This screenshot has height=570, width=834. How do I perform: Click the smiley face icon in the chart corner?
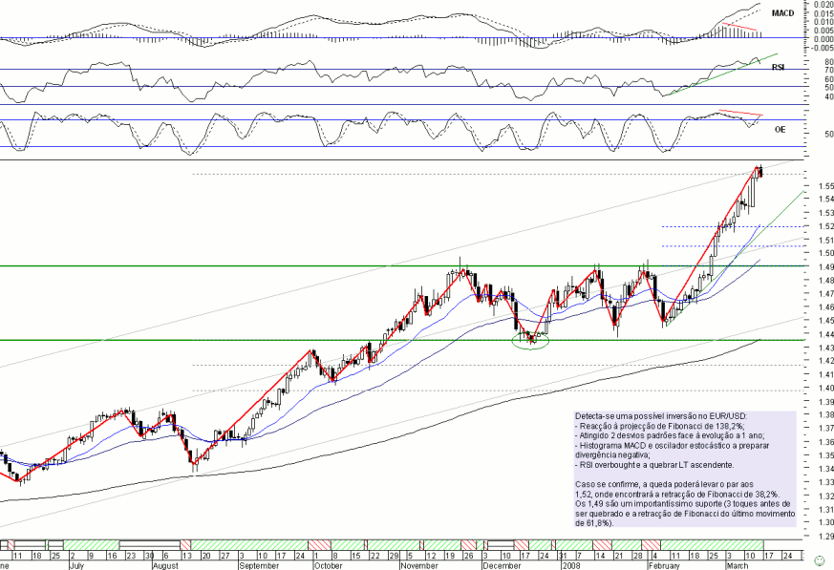tap(819, 559)
